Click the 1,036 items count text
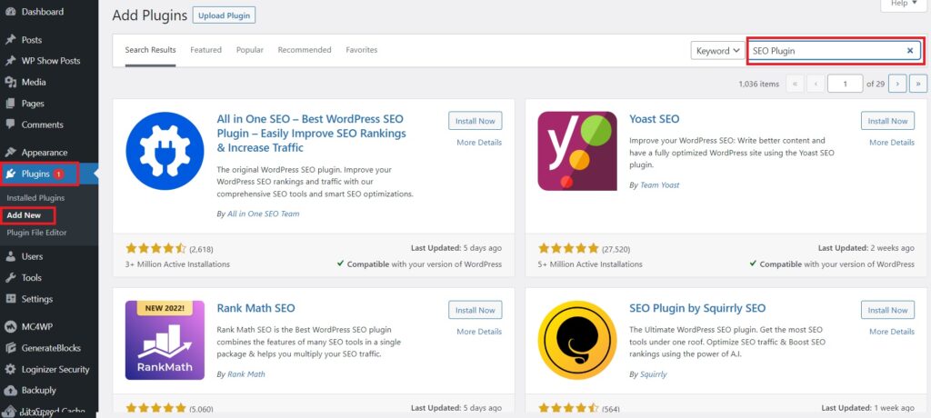Viewport: 931px width, 418px height. pos(759,84)
